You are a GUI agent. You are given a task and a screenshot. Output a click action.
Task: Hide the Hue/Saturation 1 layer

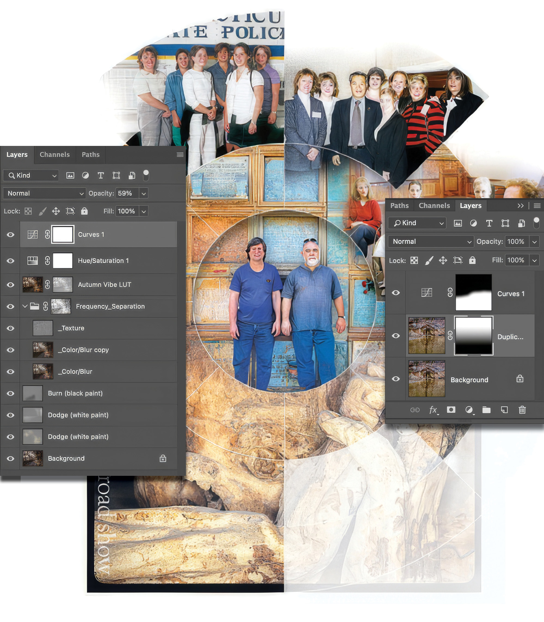11,261
